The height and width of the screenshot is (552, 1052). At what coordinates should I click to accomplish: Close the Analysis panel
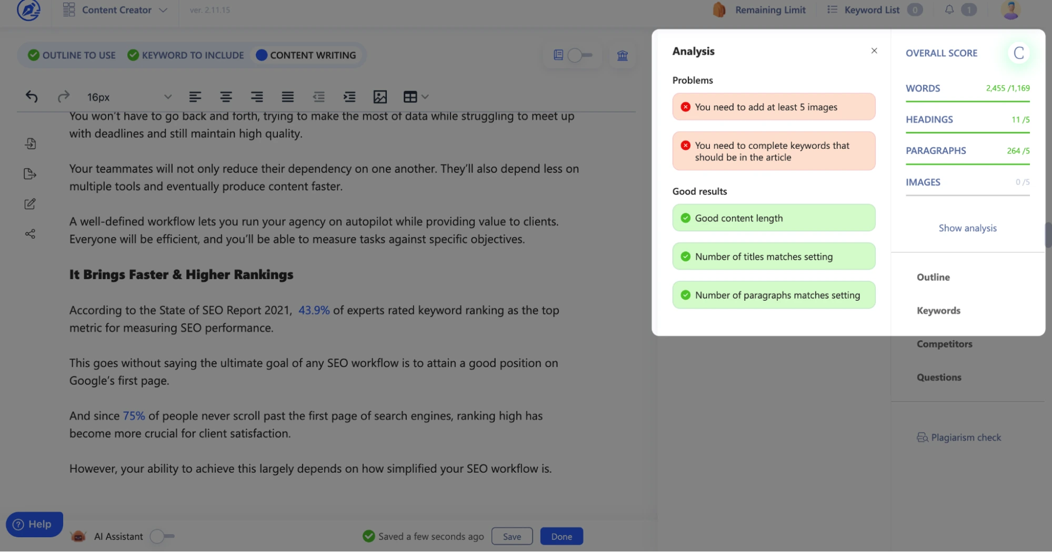874,51
